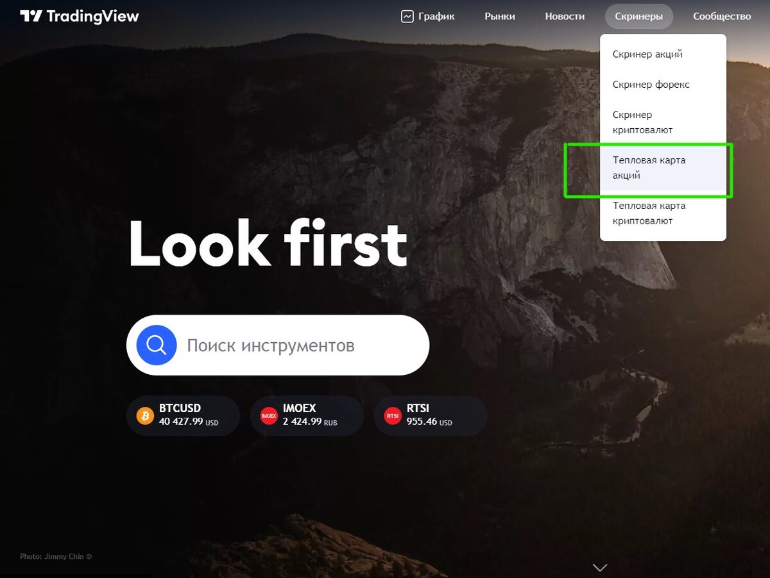Open the Рынки menu
The image size is (770, 578).
point(500,17)
